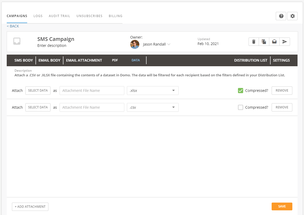Viewport: 304px width, 215px height.
Task: Expand the .csv file type dropdown
Action: click(153, 107)
